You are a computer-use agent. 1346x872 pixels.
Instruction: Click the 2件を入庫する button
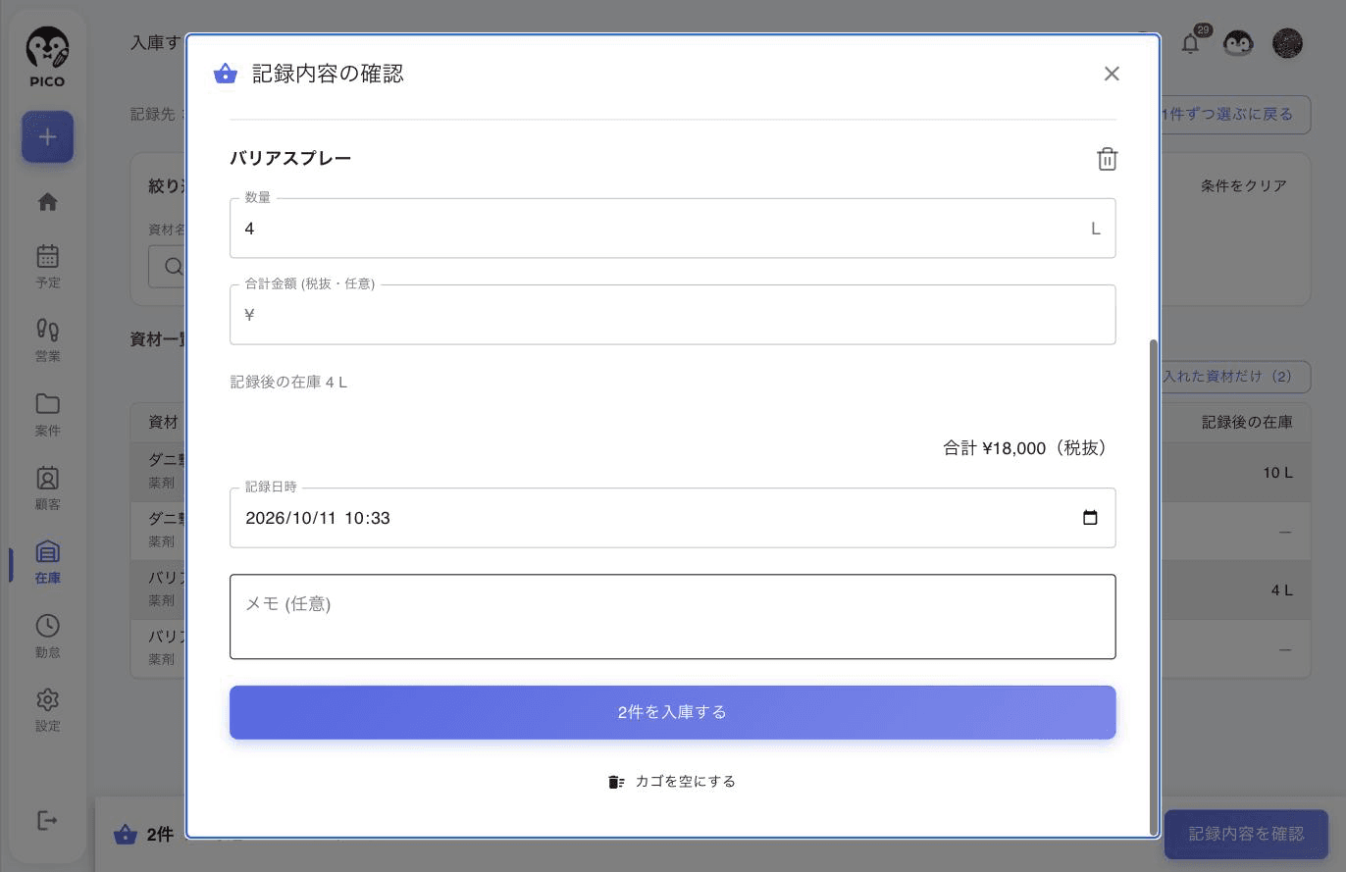(672, 712)
